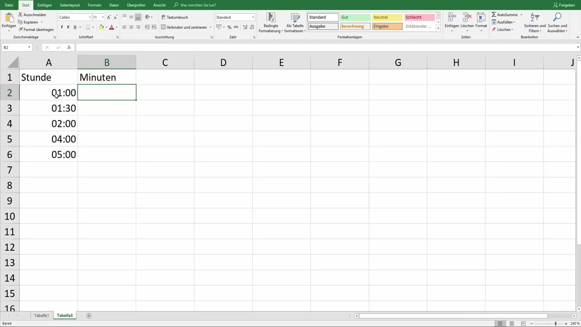
Task: Open the Tabelle1 sheet tab
Action: click(41, 315)
